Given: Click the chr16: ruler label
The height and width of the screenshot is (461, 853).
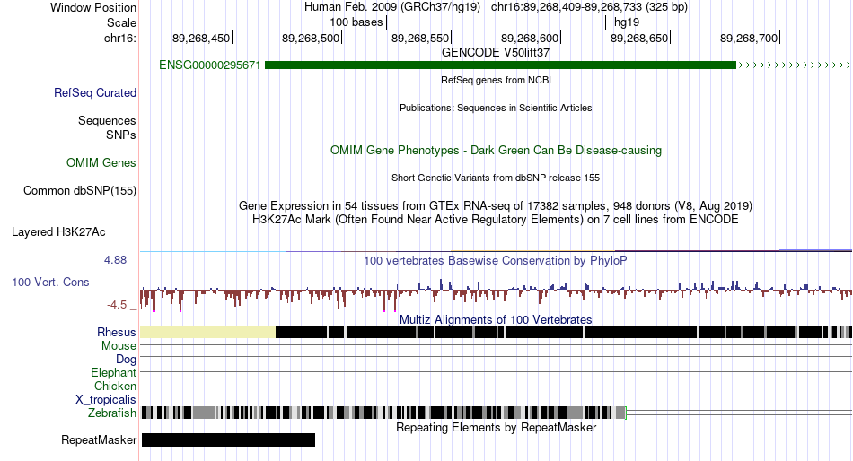Looking at the screenshot, I should tap(120, 38).
